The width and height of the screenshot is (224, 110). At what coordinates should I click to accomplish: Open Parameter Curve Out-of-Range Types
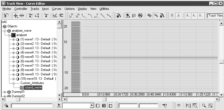[134, 16]
